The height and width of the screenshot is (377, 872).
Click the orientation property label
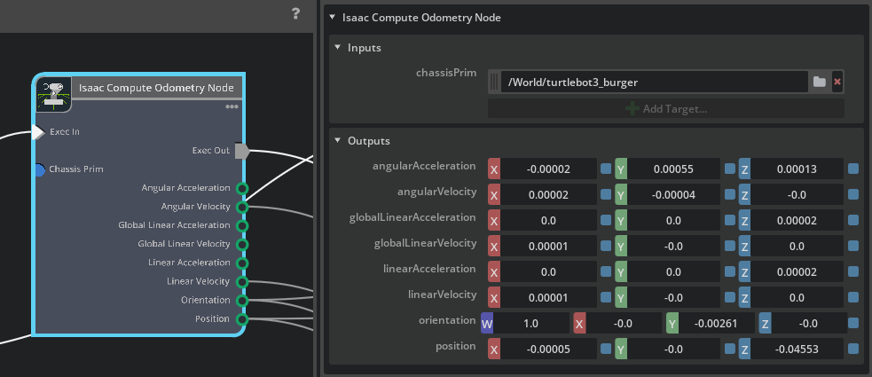point(447,320)
